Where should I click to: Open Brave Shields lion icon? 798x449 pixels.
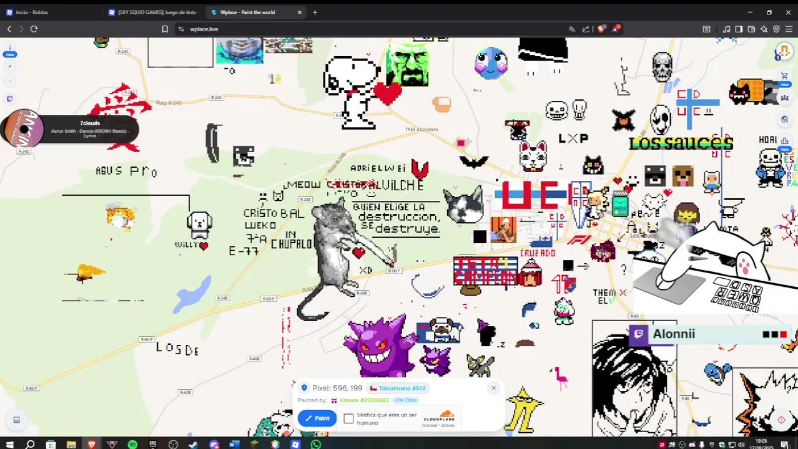602,29
